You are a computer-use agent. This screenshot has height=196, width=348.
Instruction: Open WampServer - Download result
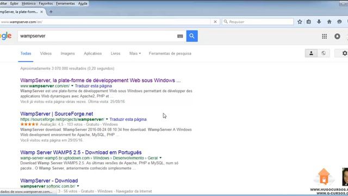click(x=49, y=181)
